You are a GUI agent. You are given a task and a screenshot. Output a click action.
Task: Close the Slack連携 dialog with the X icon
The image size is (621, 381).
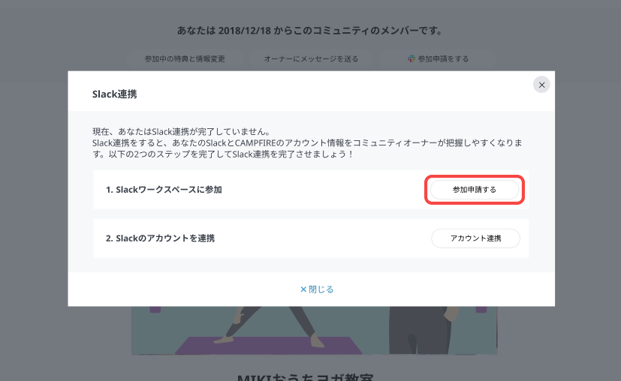tap(541, 85)
